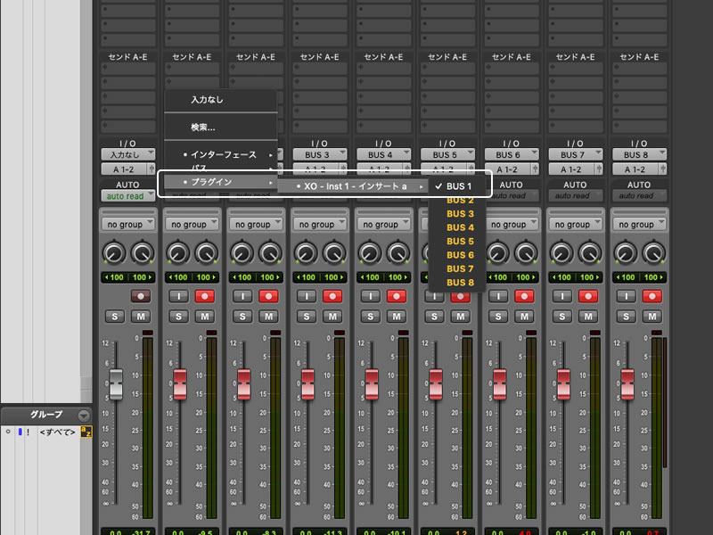Viewport: 713px width, 535px height.
Task: Select BUS 3 in the plugin bus submenu
Action: (x=457, y=214)
